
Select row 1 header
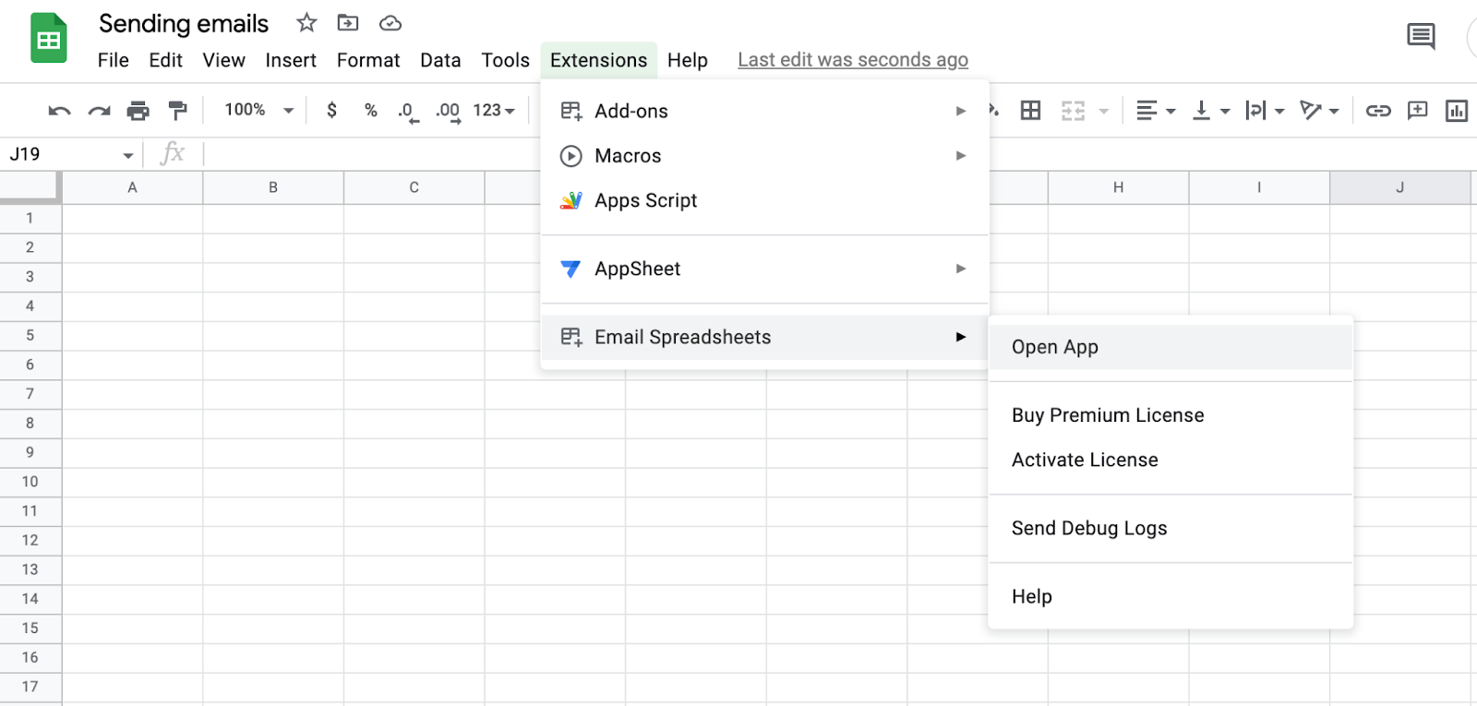pos(30,219)
